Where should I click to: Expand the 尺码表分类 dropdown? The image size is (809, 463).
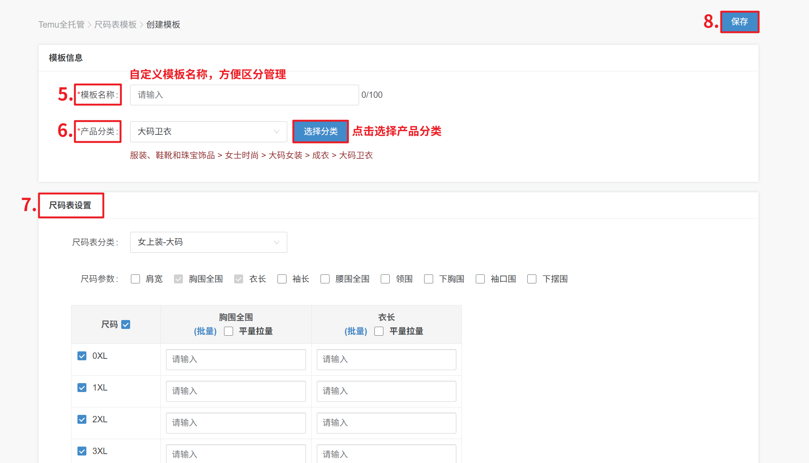[x=208, y=242]
